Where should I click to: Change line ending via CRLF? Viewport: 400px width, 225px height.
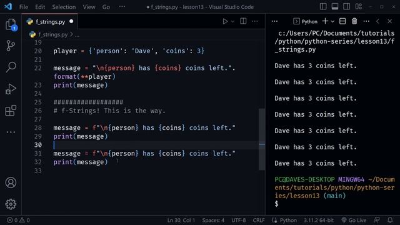259,220
